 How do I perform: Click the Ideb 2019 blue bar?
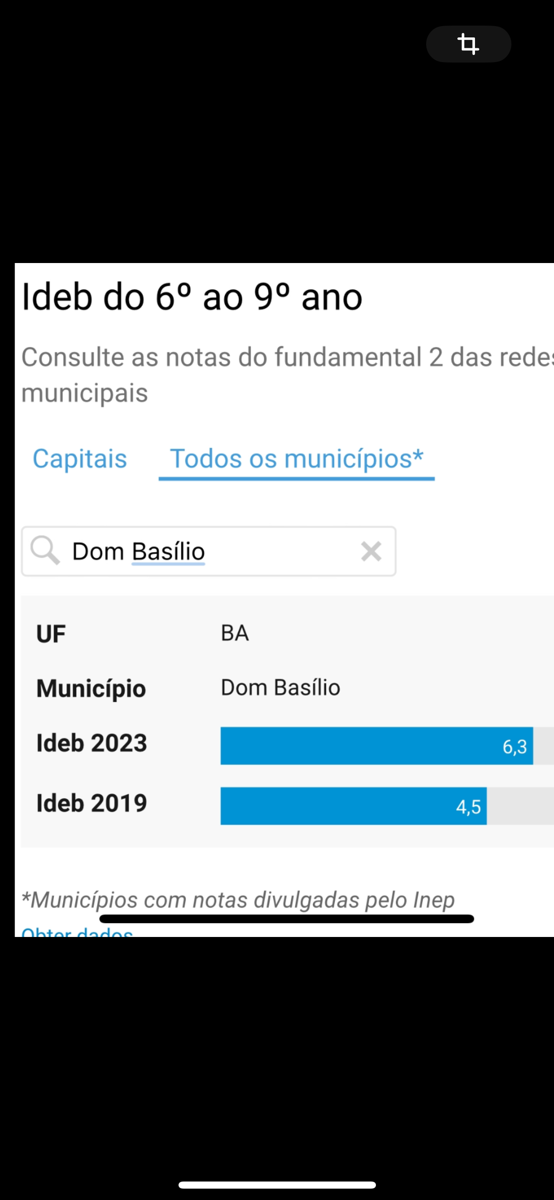tap(336, 806)
